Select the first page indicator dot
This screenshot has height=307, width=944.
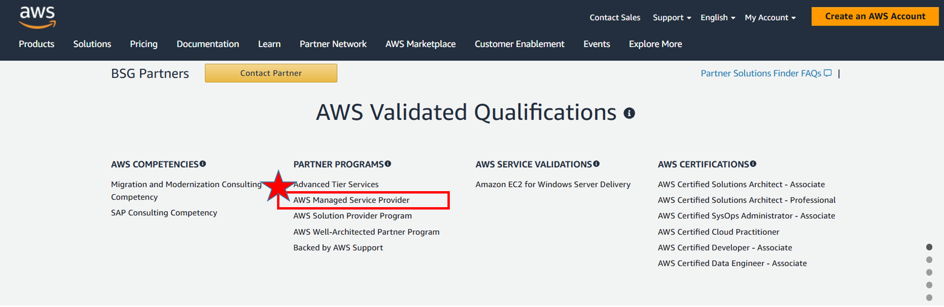[x=929, y=247]
